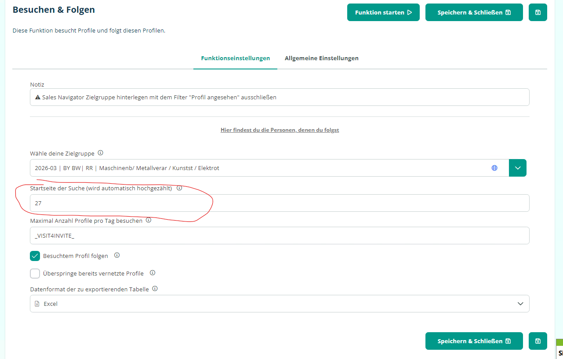Click info icon next to Überspringe bereits vernetzte Profile
The height and width of the screenshot is (359, 563).
(x=153, y=273)
